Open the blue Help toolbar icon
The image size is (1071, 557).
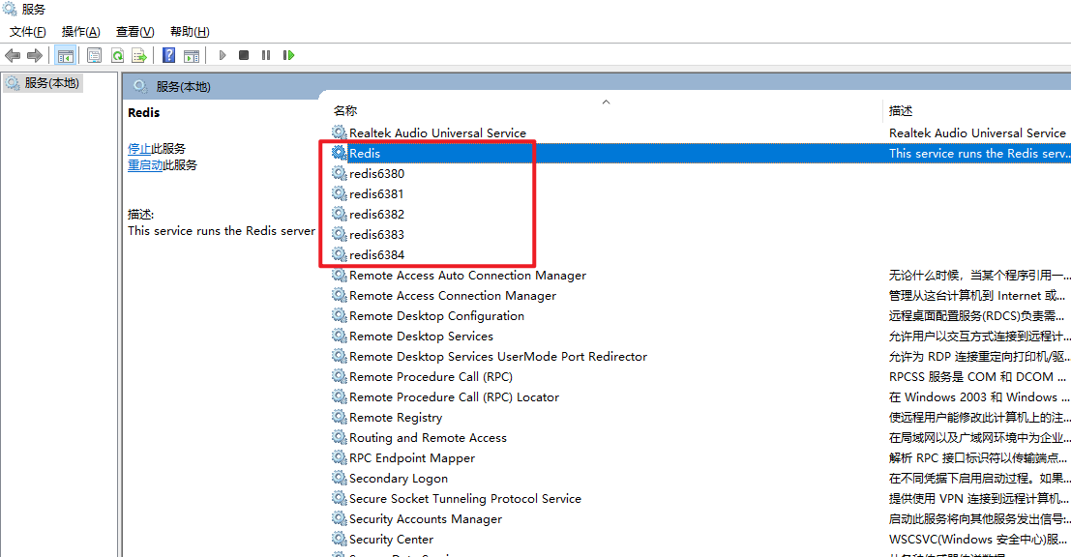pos(168,55)
